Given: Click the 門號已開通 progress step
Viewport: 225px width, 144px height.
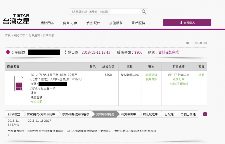Looking at the screenshot, I should tap(188, 114).
